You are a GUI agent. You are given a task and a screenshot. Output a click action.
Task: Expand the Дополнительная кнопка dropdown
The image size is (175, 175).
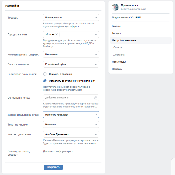tap(71, 115)
